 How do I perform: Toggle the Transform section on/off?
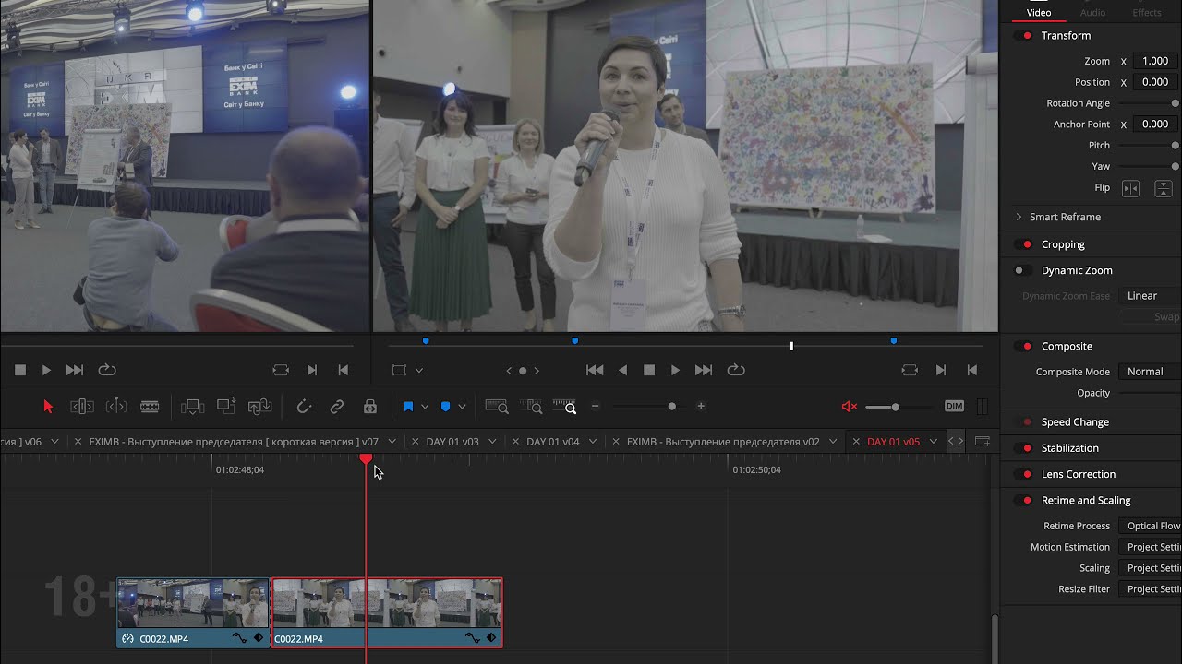pyautogui.click(x=1023, y=36)
